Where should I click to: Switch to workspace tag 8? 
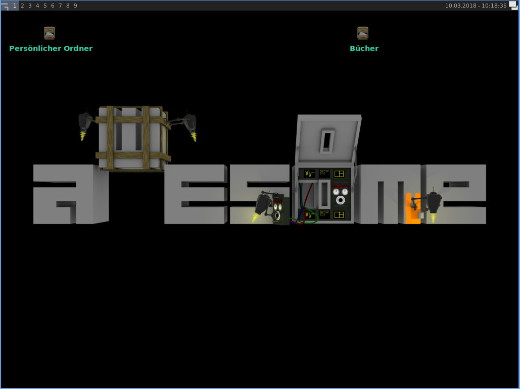(68, 6)
